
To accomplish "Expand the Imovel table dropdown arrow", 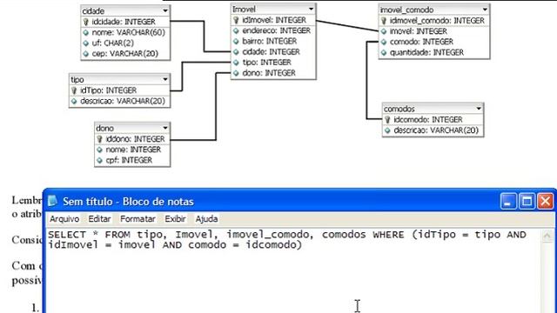I will pos(312,9).
